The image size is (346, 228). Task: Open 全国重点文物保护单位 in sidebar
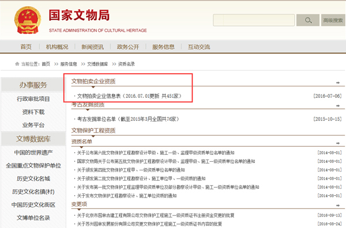pos(33,165)
